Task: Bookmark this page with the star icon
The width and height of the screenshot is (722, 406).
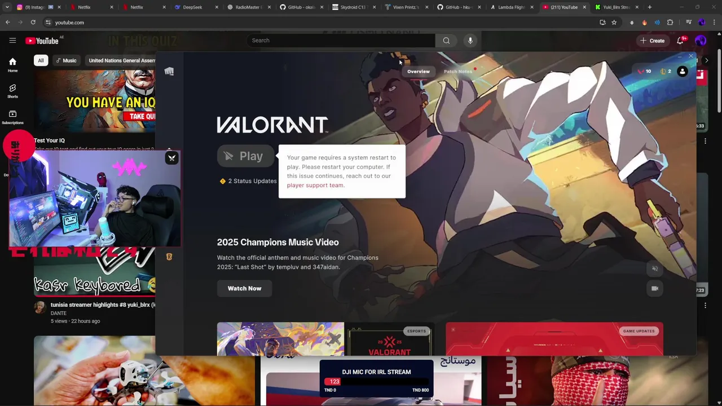Action: click(614, 23)
